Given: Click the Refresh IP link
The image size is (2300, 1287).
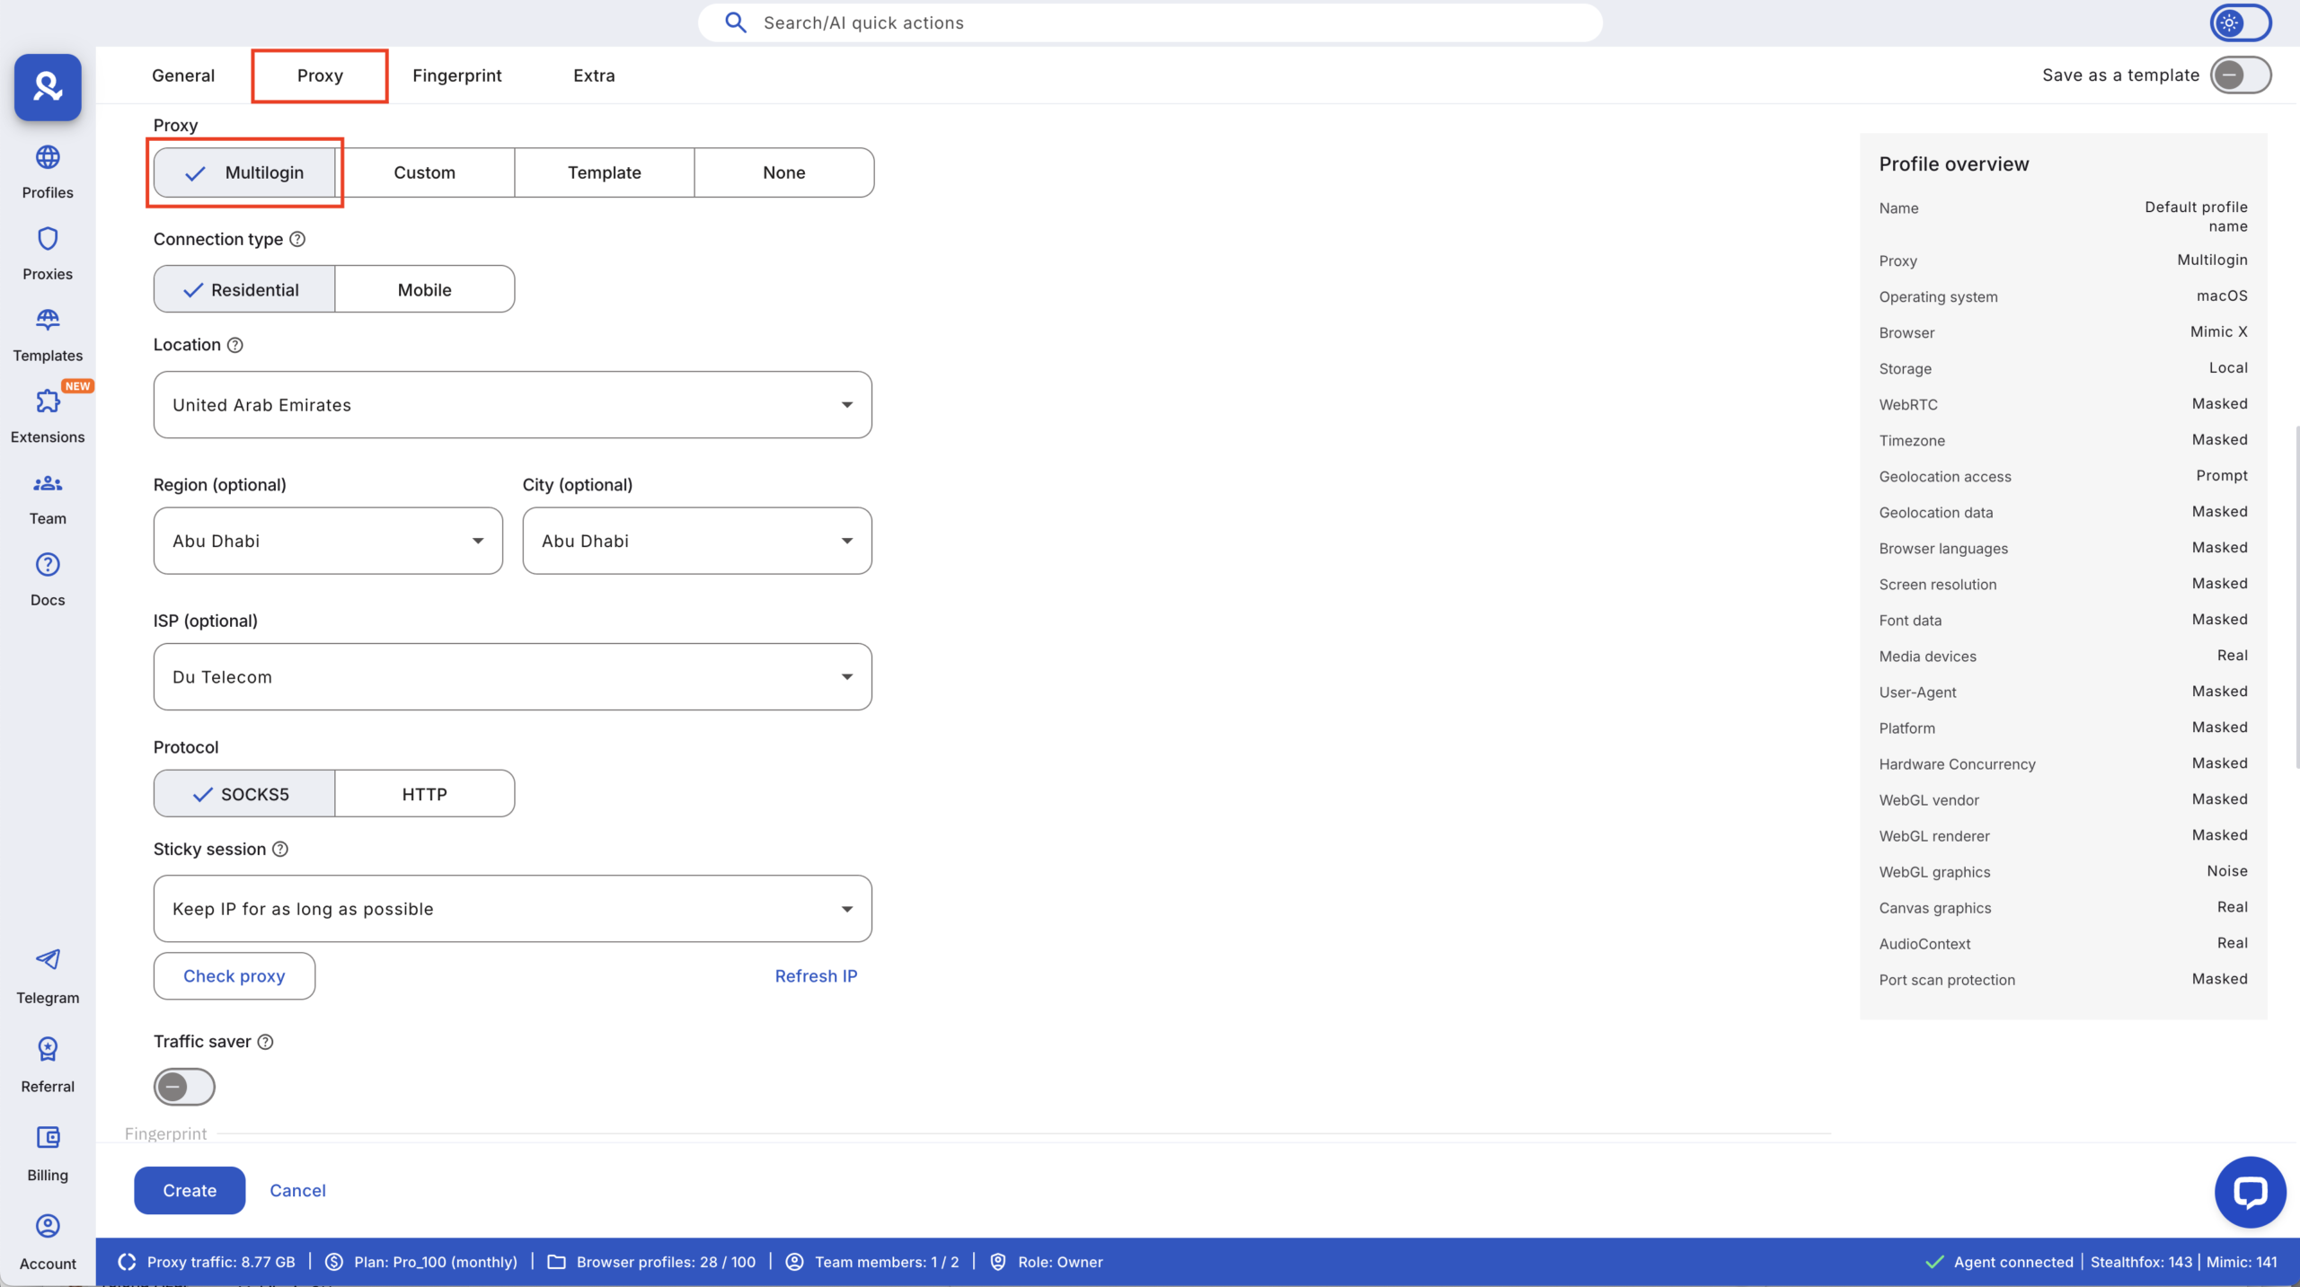Looking at the screenshot, I should (x=816, y=976).
